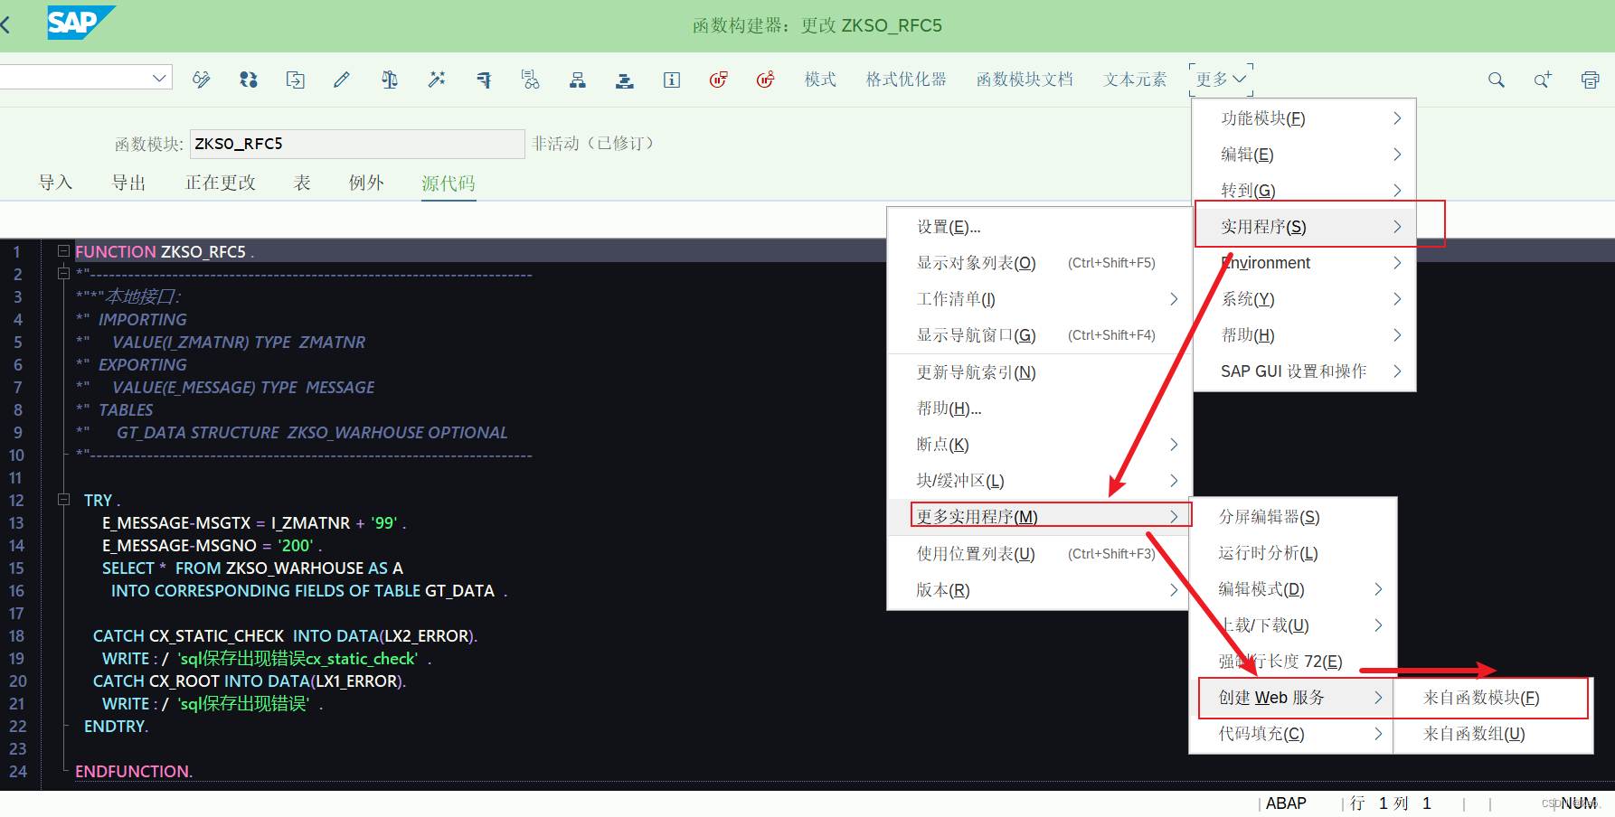1615x817 pixels.
Task: Switch to the 导入 tab
Action: (55, 183)
